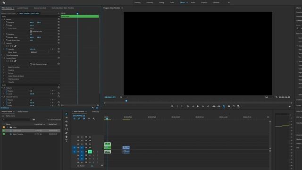Select the Track Select Forward tool
This screenshot has width=302, height=170.
pyautogui.click(x=67, y=118)
